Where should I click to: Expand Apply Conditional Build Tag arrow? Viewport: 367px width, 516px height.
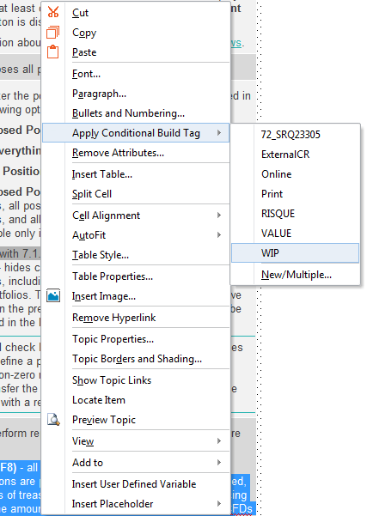(219, 132)
